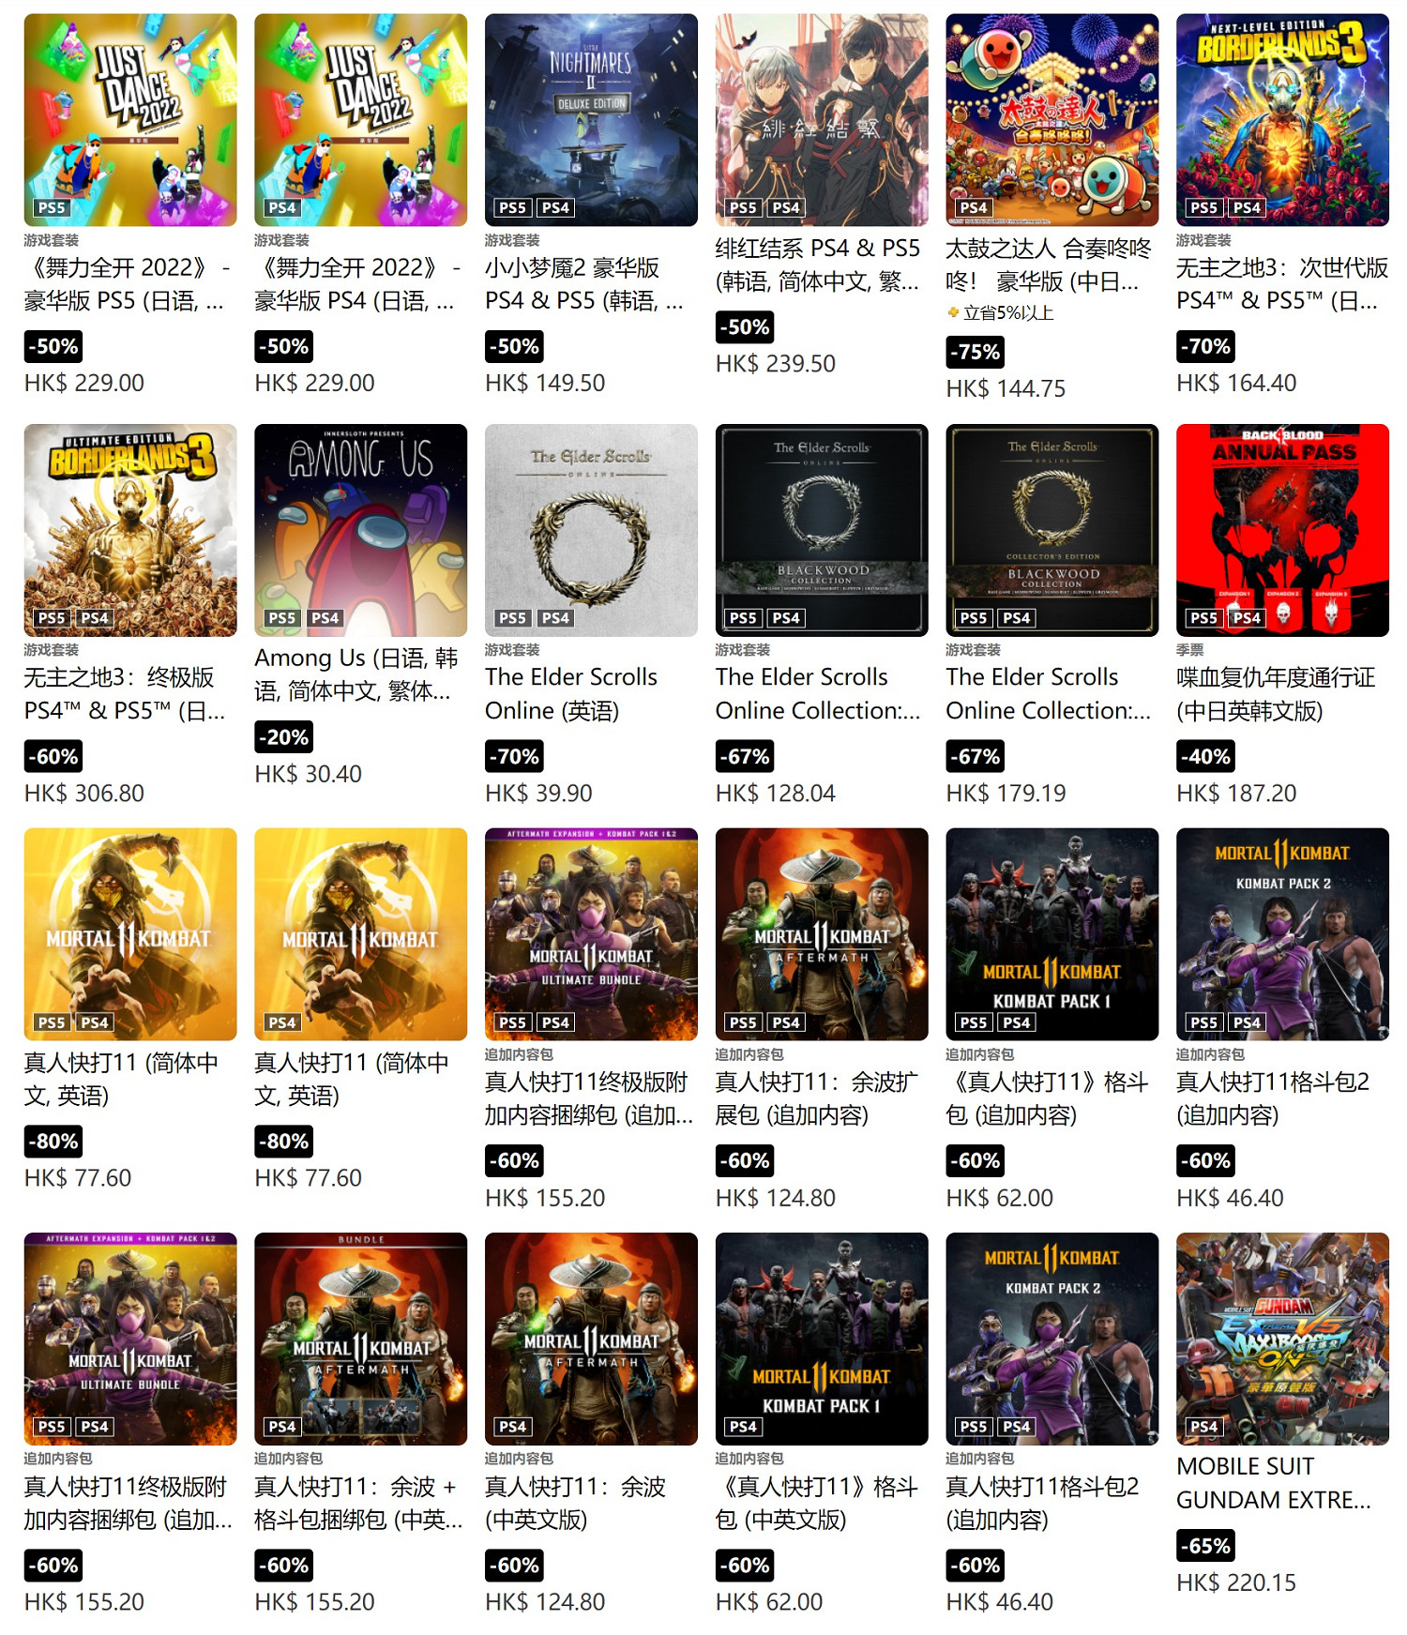Open Little Nightmares II Deluxe Edition cover
The image size is (1407, 1635).
tap(591, 119)
